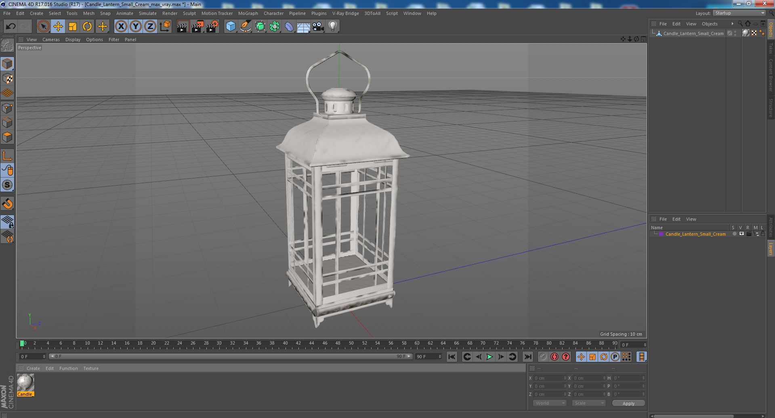
Task: Click the end frame 90 F field
Action: [x=428, y=357]
